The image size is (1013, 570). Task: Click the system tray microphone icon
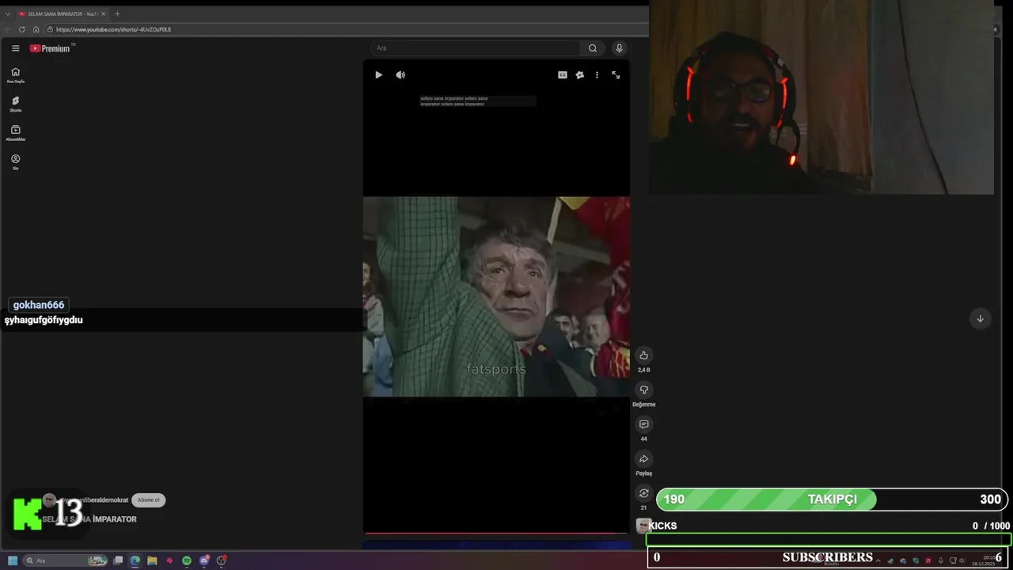point(940,560)
